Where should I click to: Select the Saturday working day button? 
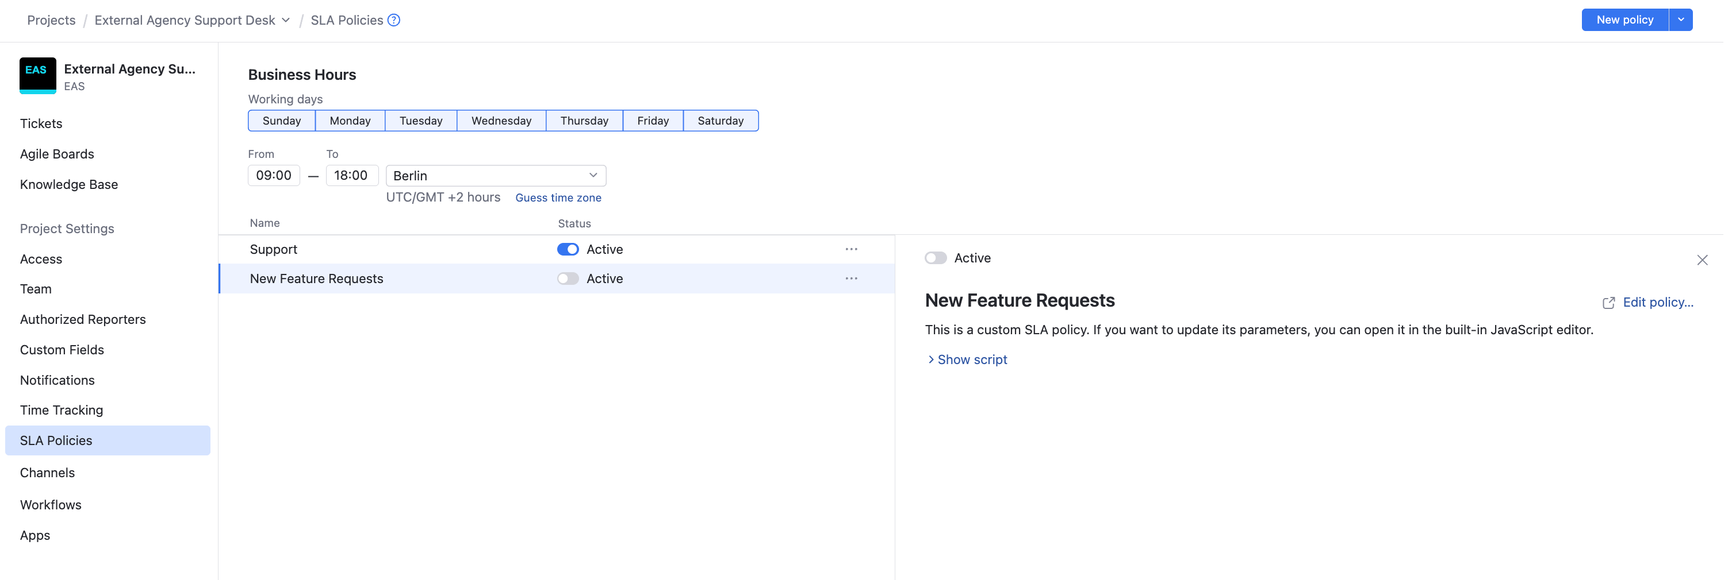pyautogui.click(x=721, y=120)
